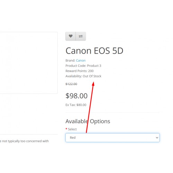Image resolution: width=173 pixels, height=173 pixels.
Task: Click description text ending 'concerned with'
Action: click(x=24, y=141)
